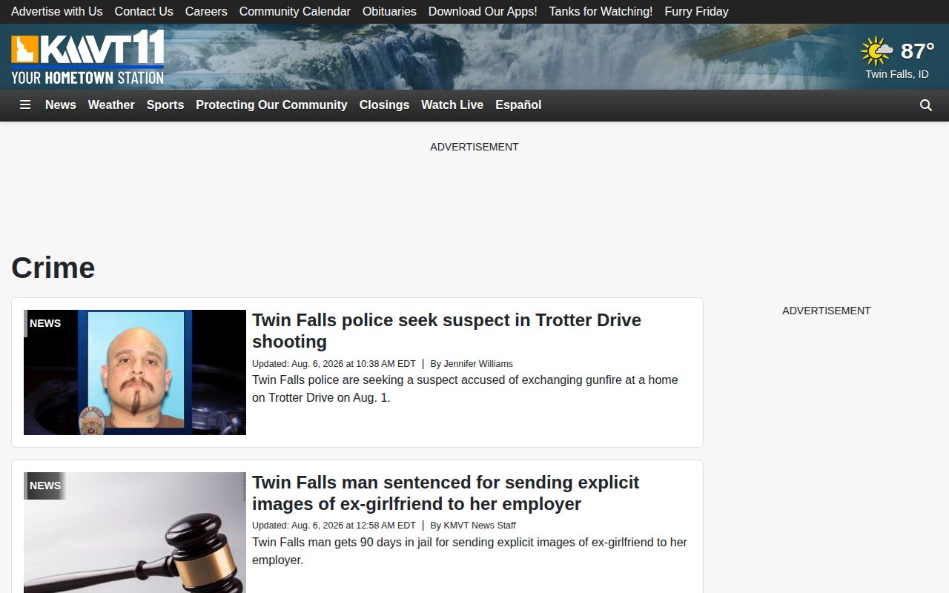Open the Furry Friday link
The height and width of the screenshot is (593, 949).
click(697, 12)
